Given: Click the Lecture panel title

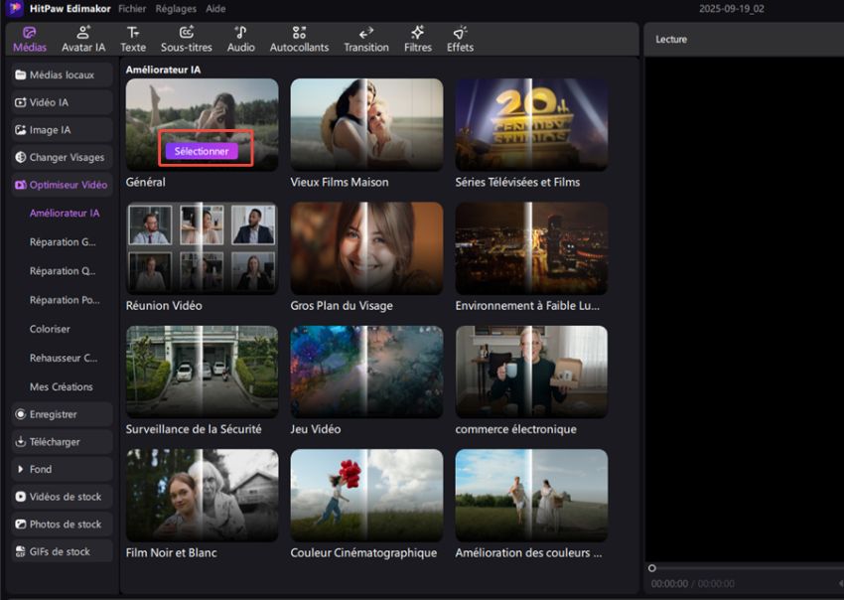Looking at the screenshot, I should (670, 40).
